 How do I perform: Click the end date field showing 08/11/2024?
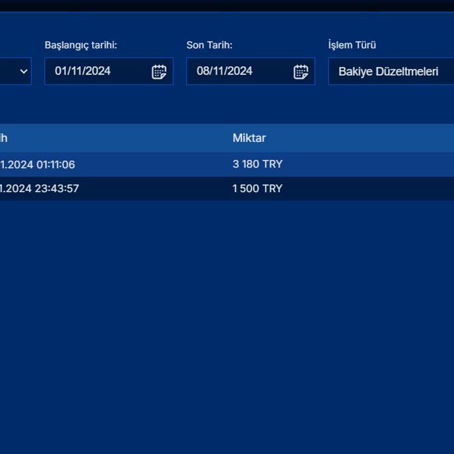click(x=251, y=71)
